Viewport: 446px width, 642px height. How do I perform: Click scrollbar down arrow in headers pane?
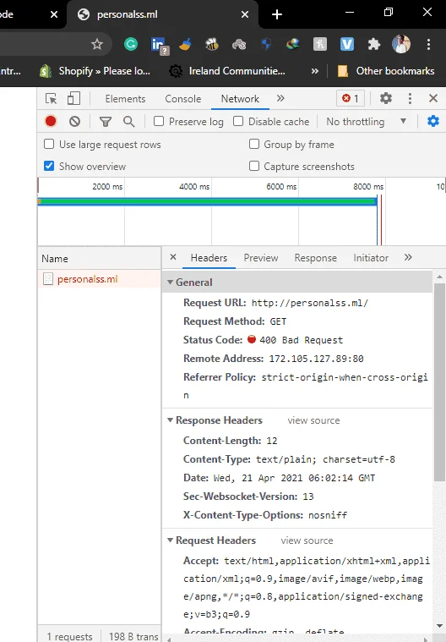click(439, 625)
